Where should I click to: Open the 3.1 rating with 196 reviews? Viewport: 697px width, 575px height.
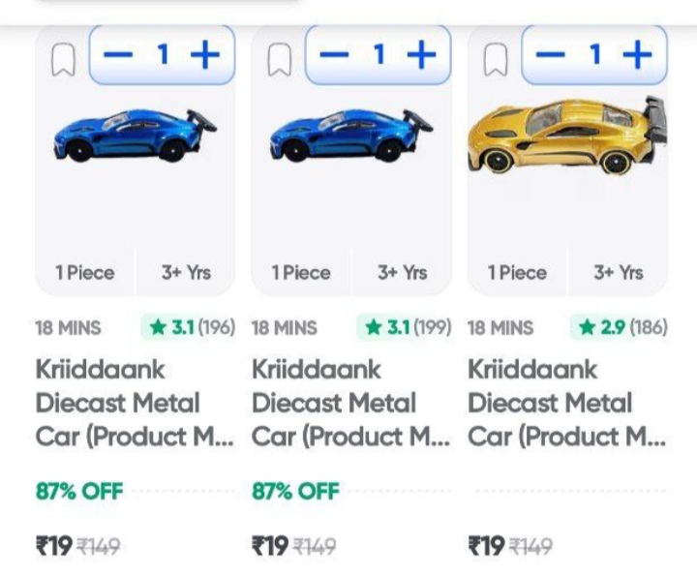point(191,327)
